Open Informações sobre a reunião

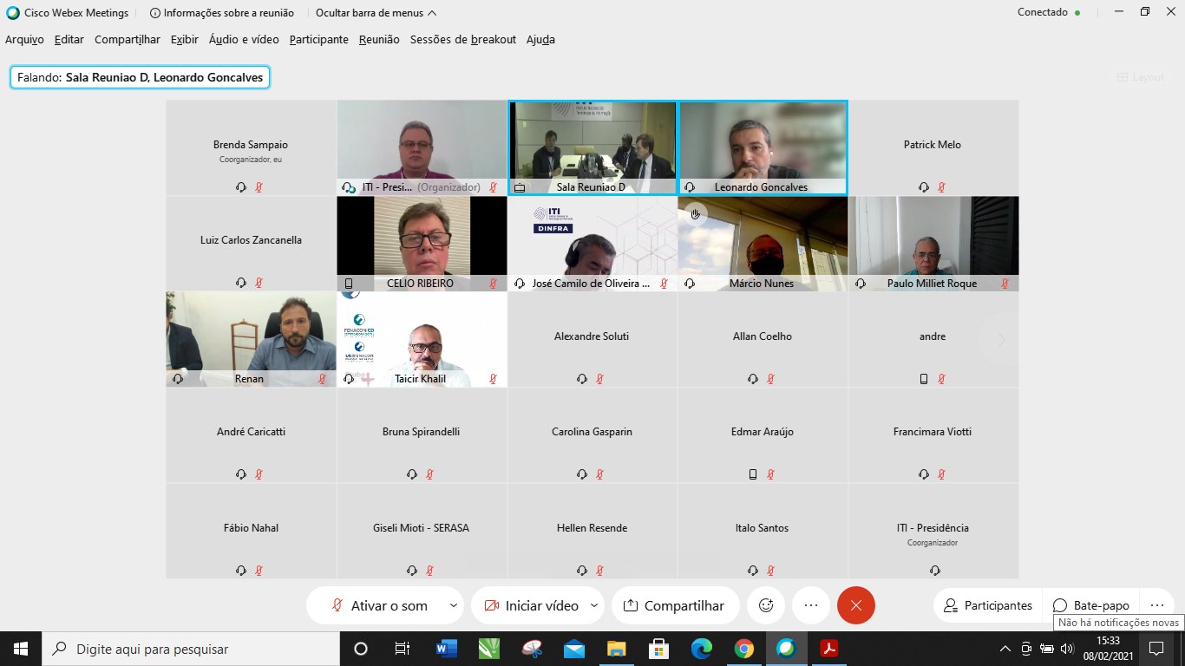(x=221, y=13)
